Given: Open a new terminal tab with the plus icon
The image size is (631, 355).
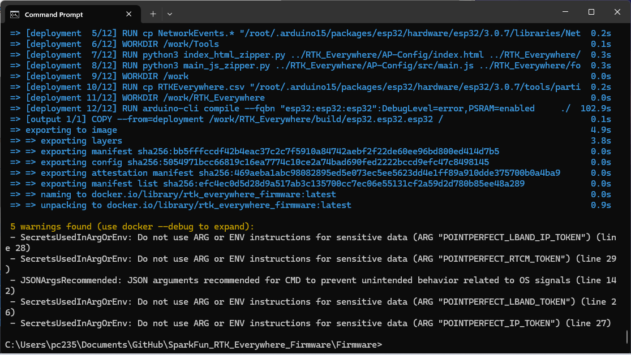Looking at the screenshot, I should coord(153,14).
